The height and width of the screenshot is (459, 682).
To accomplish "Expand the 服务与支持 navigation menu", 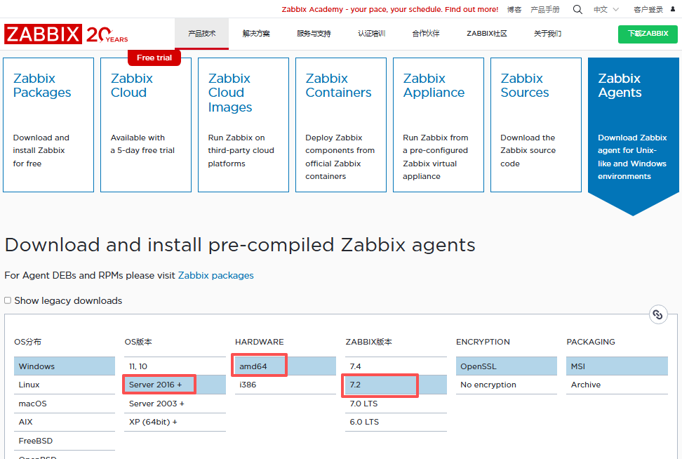I will click(x=314, y=34).
